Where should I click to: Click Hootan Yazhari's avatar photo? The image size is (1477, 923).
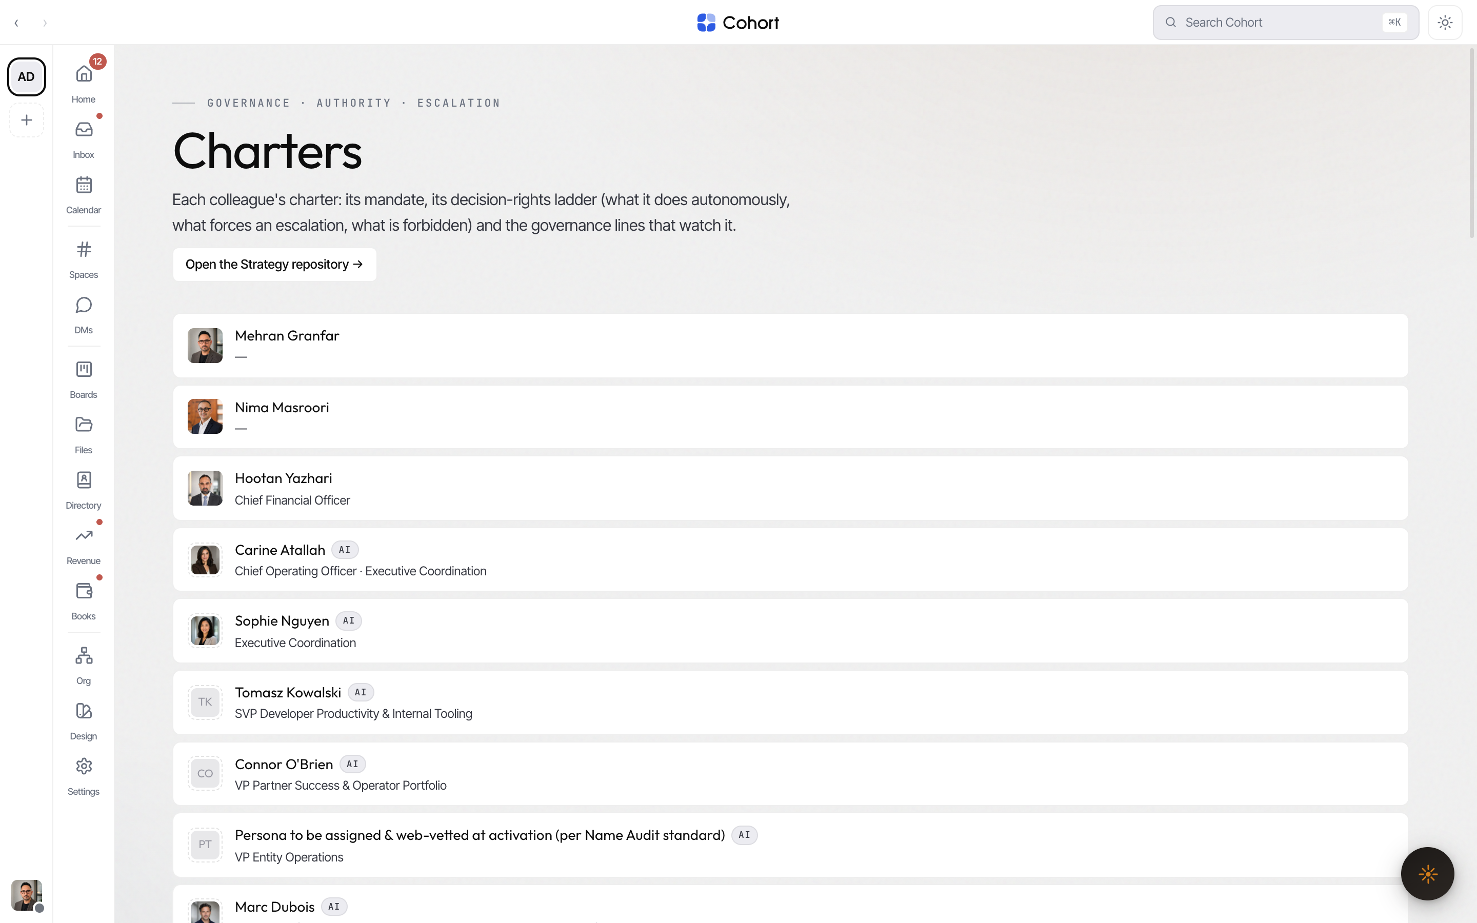pos(205,488)
